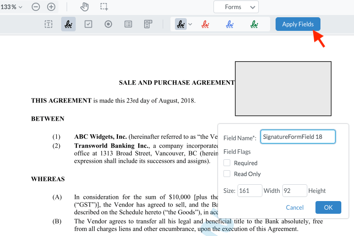Click the zoom out minus icon

pyautogui.click(x=36, y=7)
